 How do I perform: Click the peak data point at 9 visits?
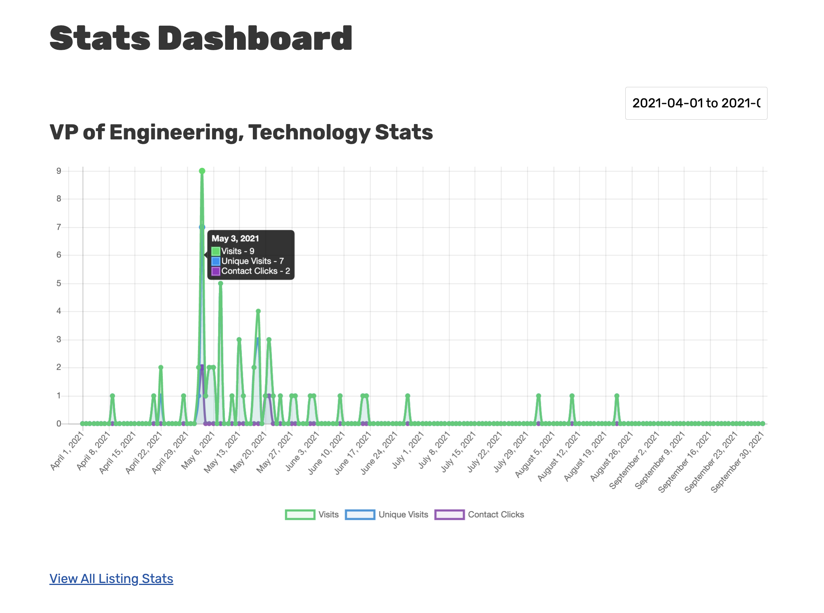pos(202,171)
